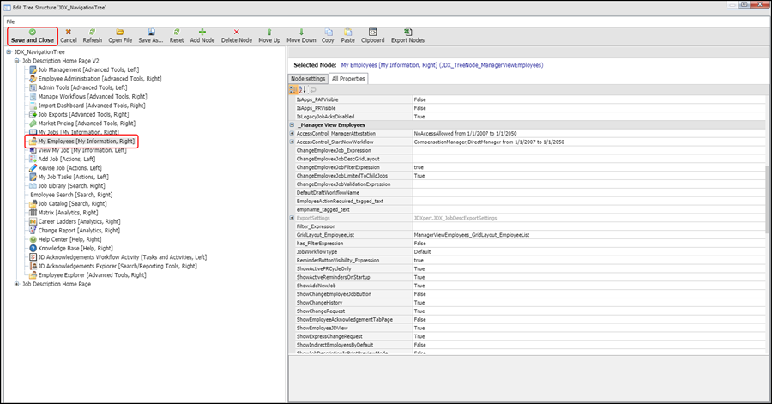The height and width of the screenshot is (404, 772).
Task: Export nodes using the Export Nodes icon
Action: coord(407,35)
